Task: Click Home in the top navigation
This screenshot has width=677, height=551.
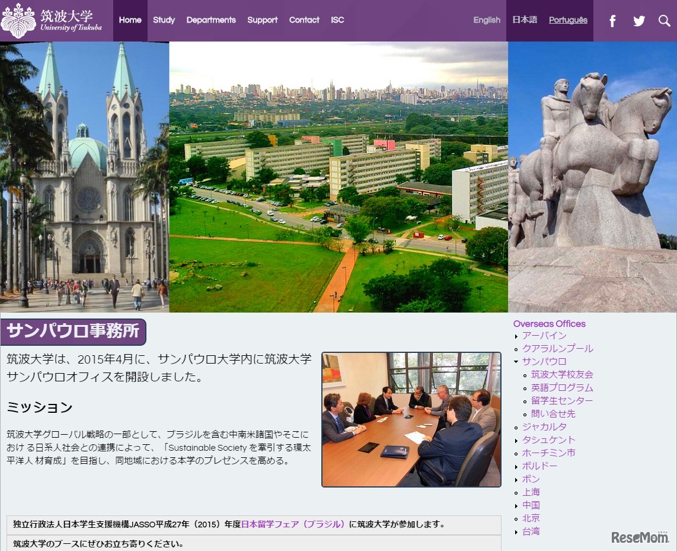Action: [130, 20]
